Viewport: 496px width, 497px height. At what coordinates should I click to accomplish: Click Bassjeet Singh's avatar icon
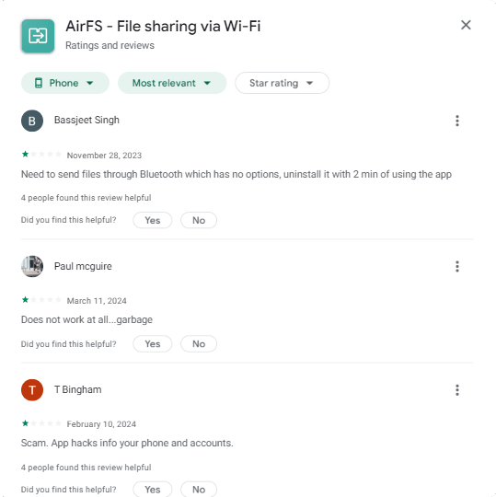32,121
